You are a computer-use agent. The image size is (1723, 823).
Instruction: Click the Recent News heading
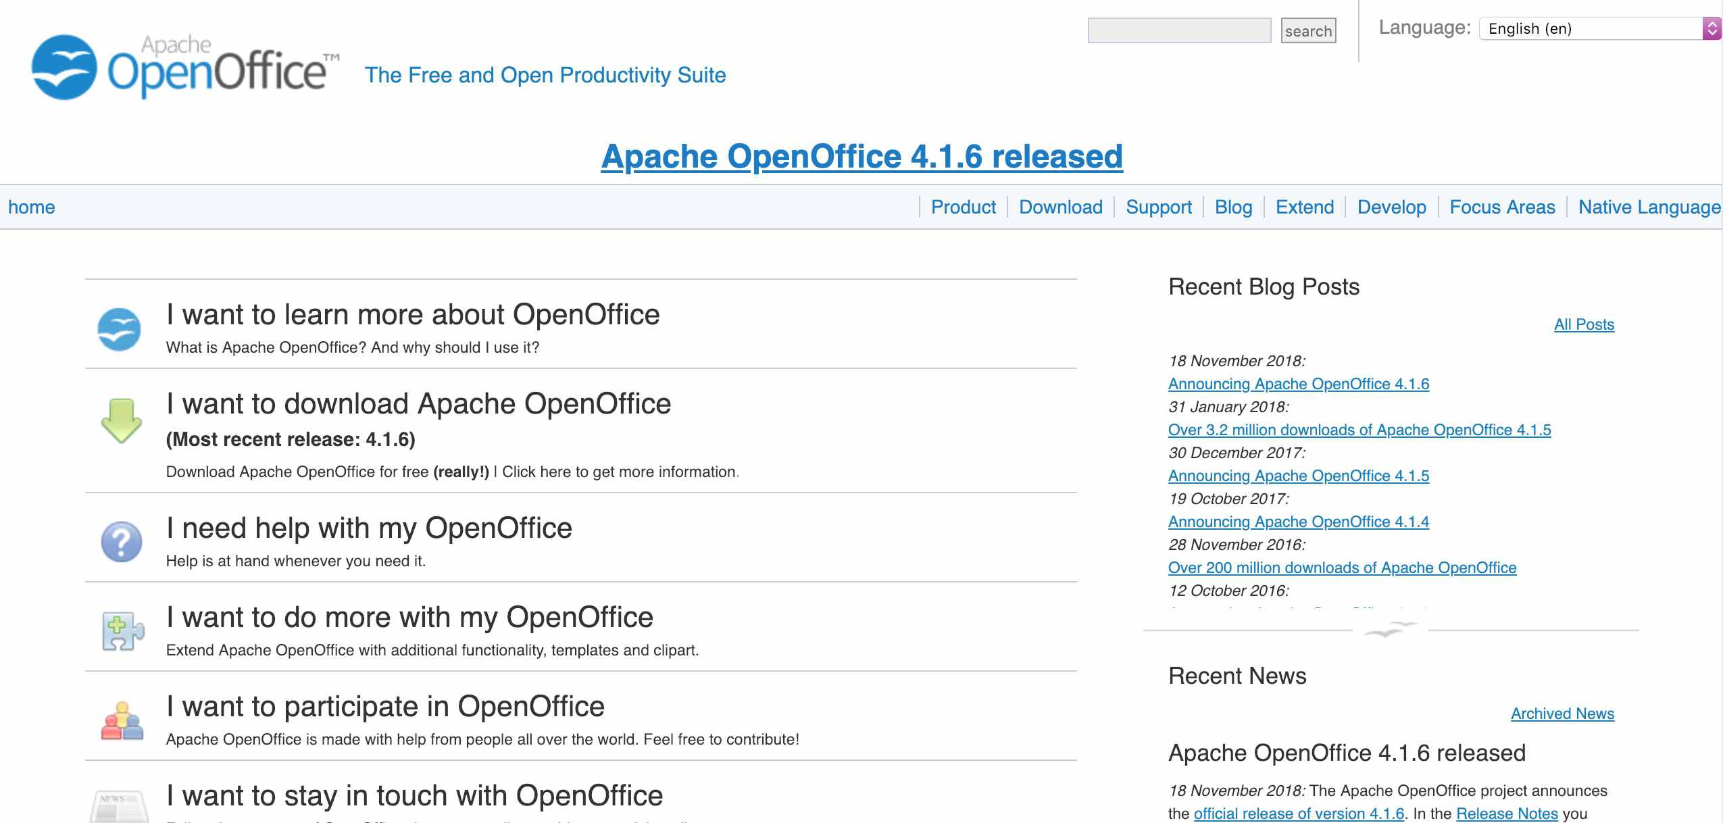click(x=1237, y=676)
